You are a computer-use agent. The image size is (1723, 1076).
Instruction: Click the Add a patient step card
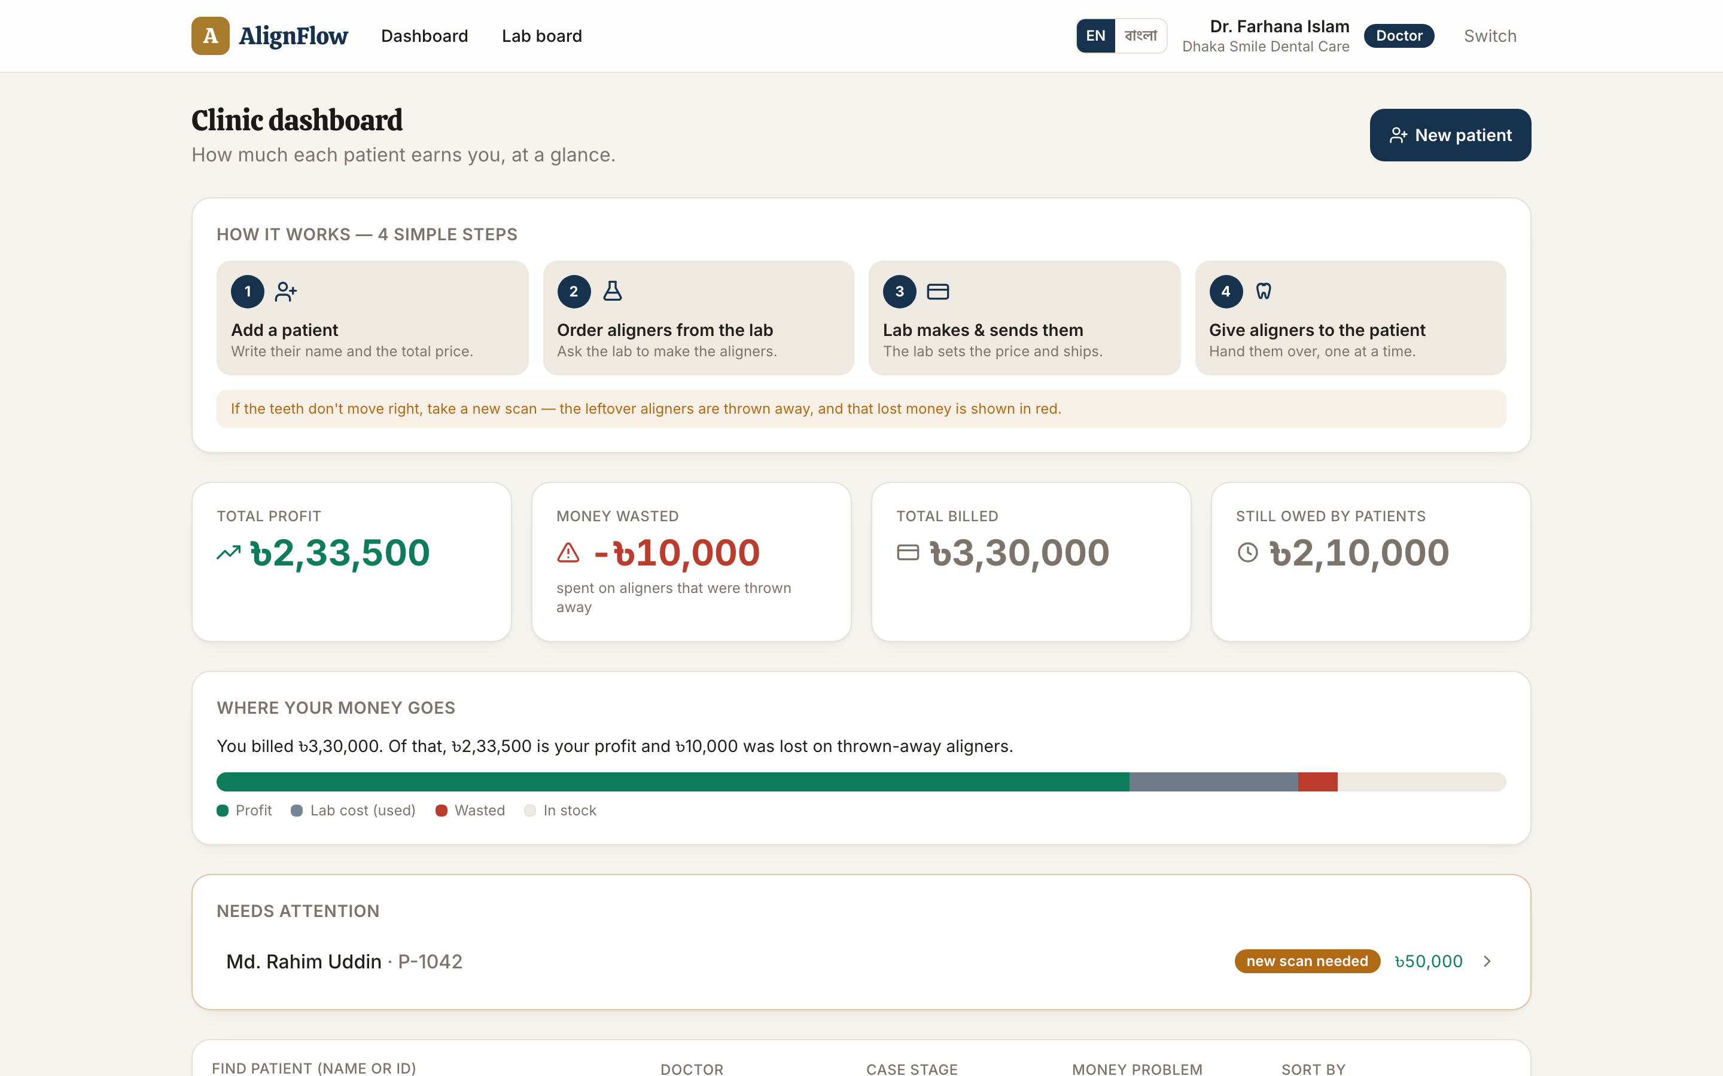tap(372, 318)
